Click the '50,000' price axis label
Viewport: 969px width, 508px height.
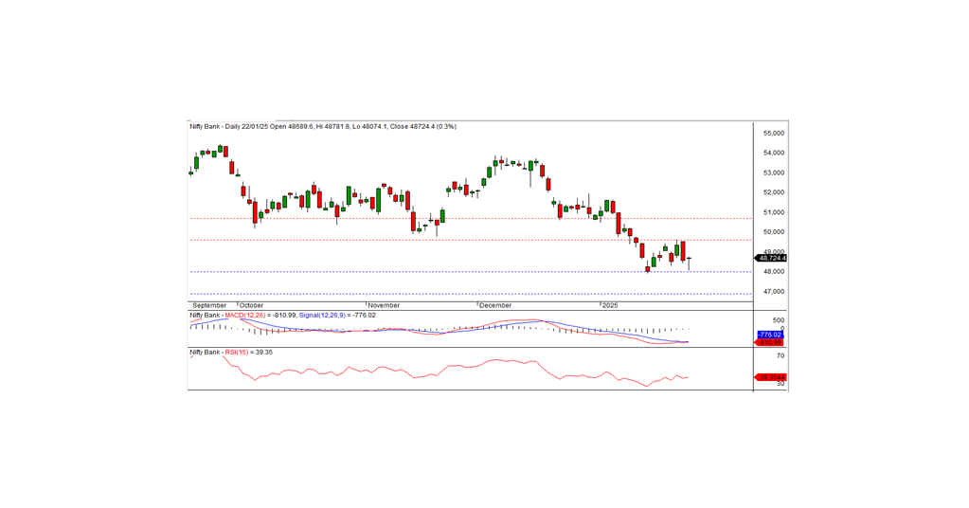pos(774,232)
